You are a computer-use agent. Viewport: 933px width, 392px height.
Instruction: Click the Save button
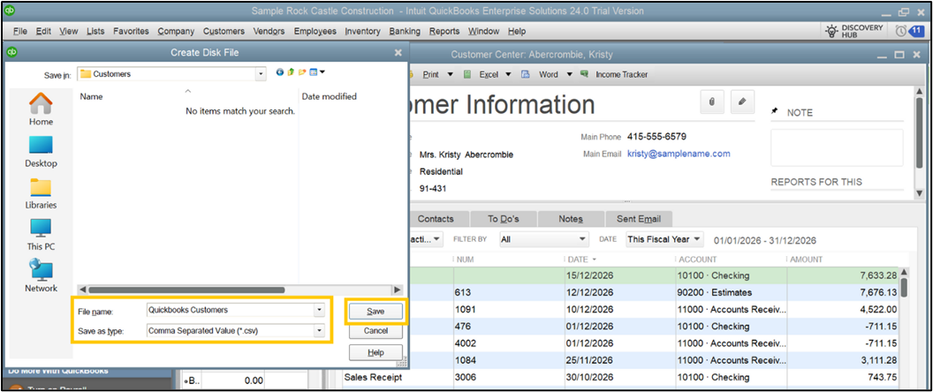coord(375,311)
